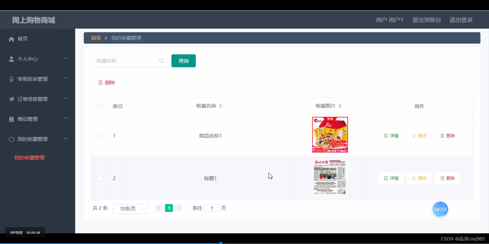489x244 pixels.
Task: Click the bulk 删除 button above table
Action: point(107,83)
